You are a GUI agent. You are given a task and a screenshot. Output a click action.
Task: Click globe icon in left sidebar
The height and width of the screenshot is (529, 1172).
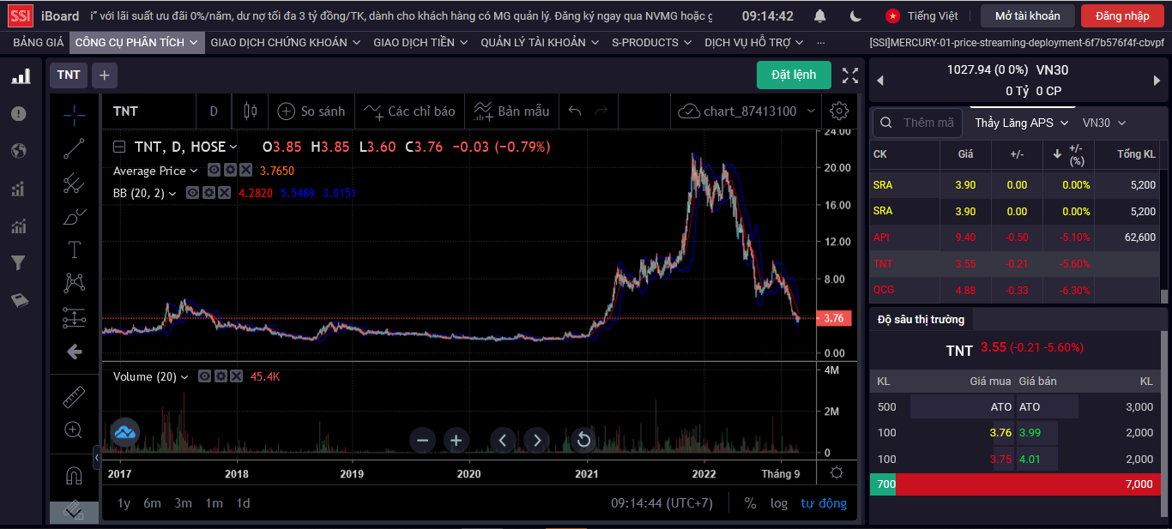point(19,151)
